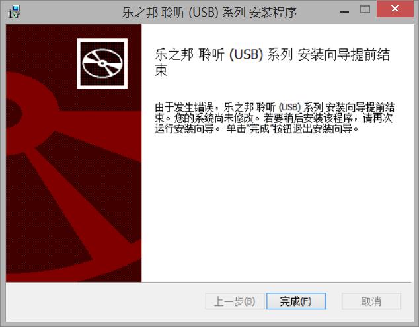Screen dimensions: 419x327
Task: Click the greyed-out 取消 button
Action: (x=371, y=301)
